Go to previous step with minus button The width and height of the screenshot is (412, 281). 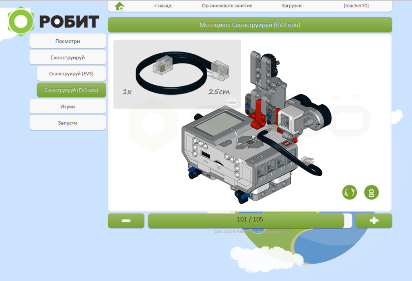point(126,221)
